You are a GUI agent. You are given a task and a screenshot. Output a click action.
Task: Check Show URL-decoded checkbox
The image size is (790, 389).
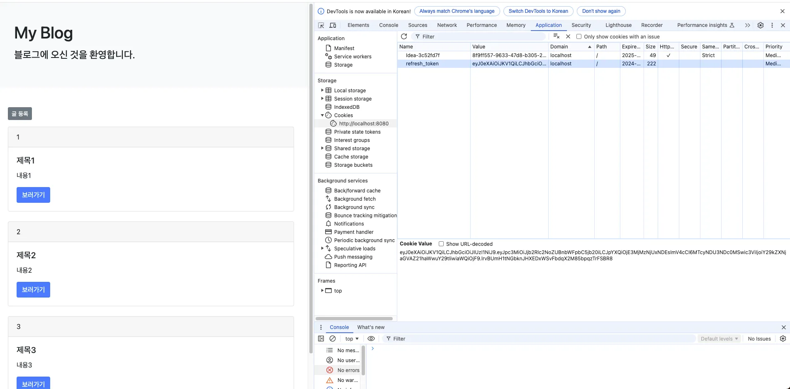pyautogui.click(x=441, y=244)
